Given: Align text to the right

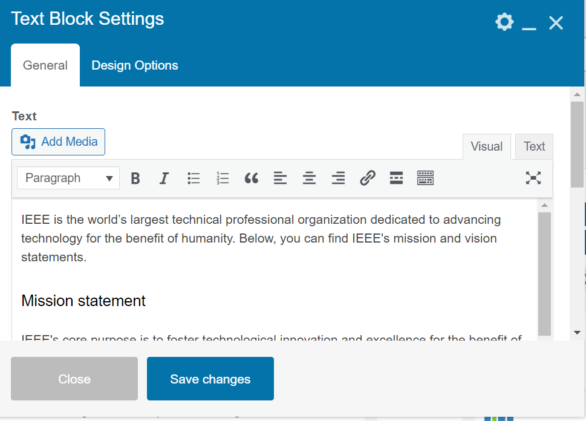Looking at the screenshot, I should (x=338, y=178).
